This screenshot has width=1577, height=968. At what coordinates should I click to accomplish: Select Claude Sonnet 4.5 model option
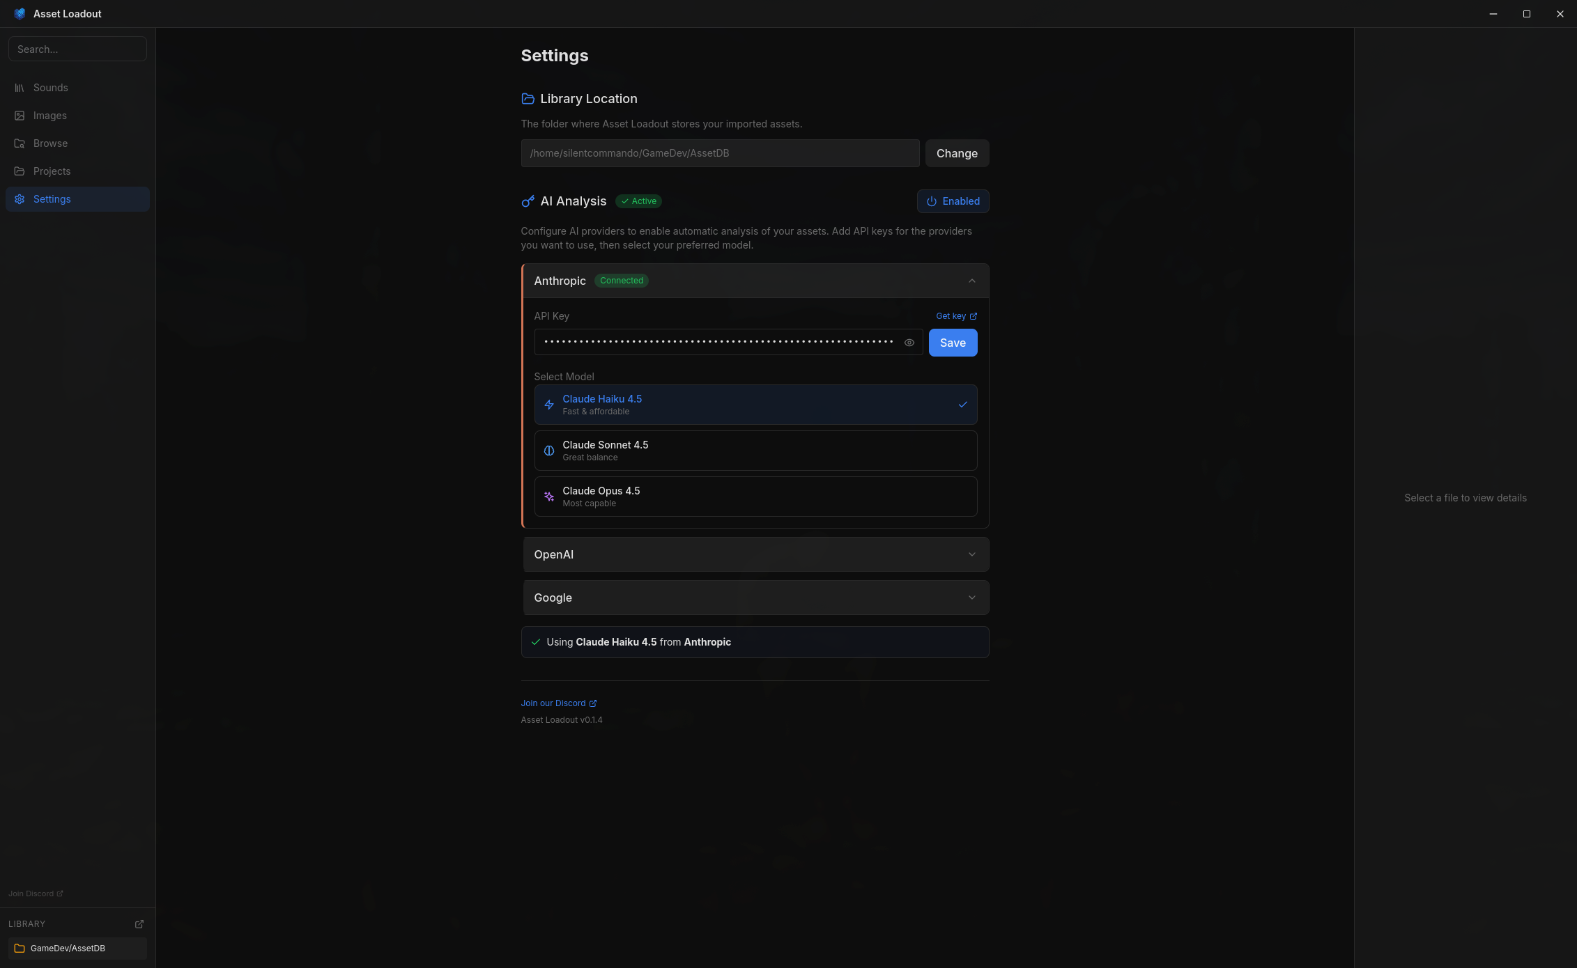pyautogui.click(x=755, y=451)
